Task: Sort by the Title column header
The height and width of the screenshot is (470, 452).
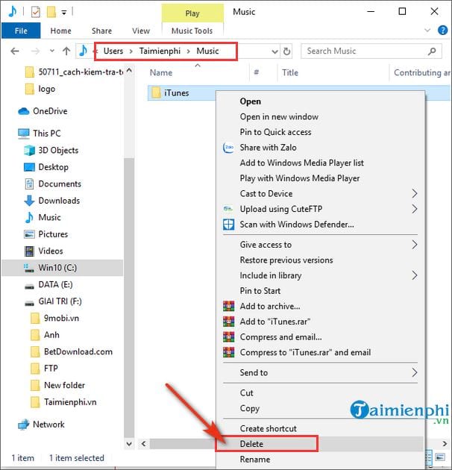Action: coord(290,72)
